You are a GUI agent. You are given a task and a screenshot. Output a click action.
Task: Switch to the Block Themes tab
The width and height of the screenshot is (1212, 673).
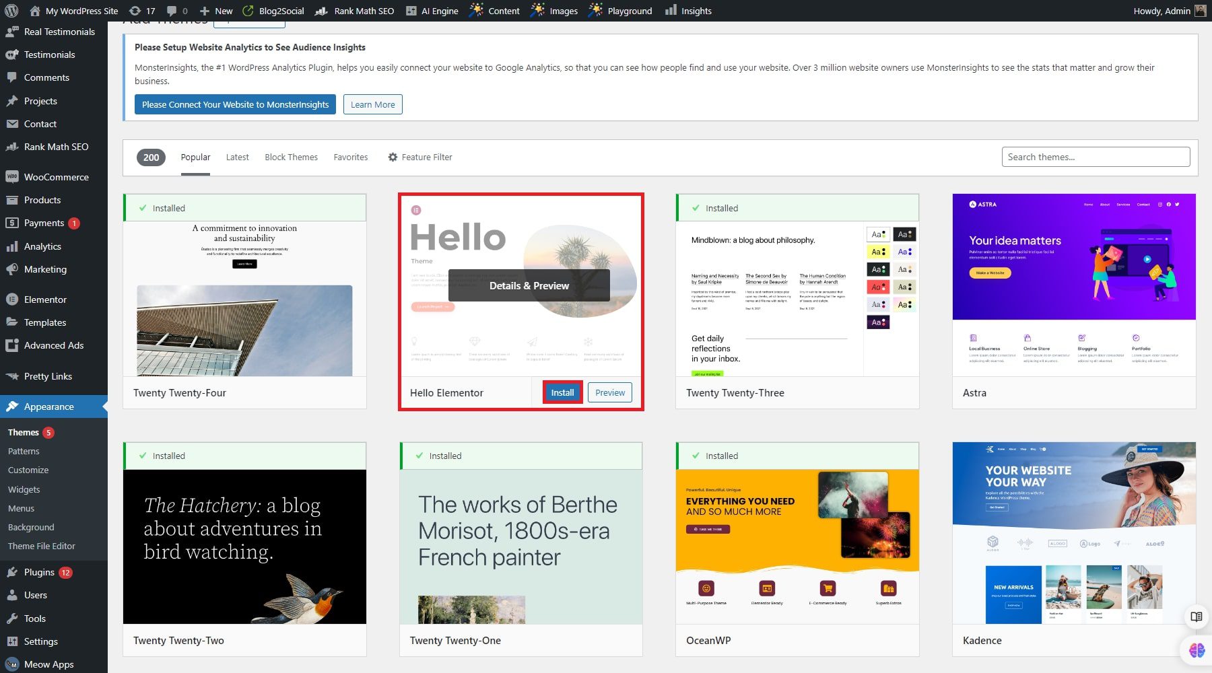coord(291,157)
